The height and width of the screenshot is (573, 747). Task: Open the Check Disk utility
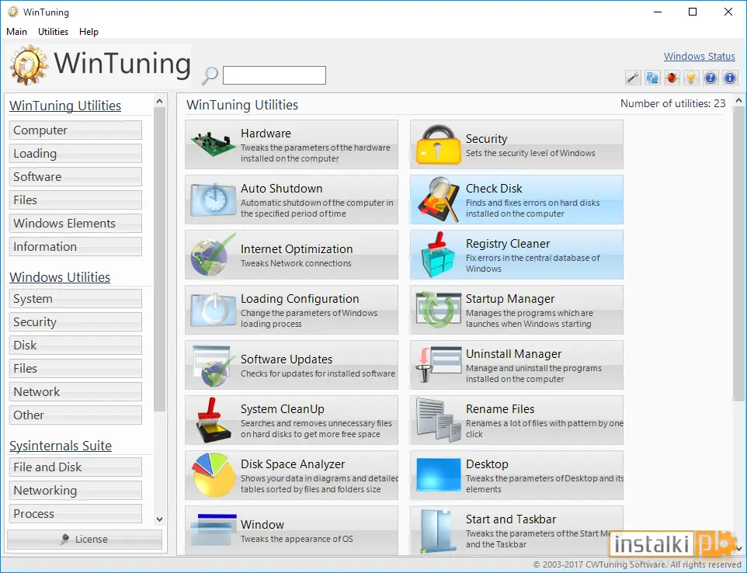point(516,200)
